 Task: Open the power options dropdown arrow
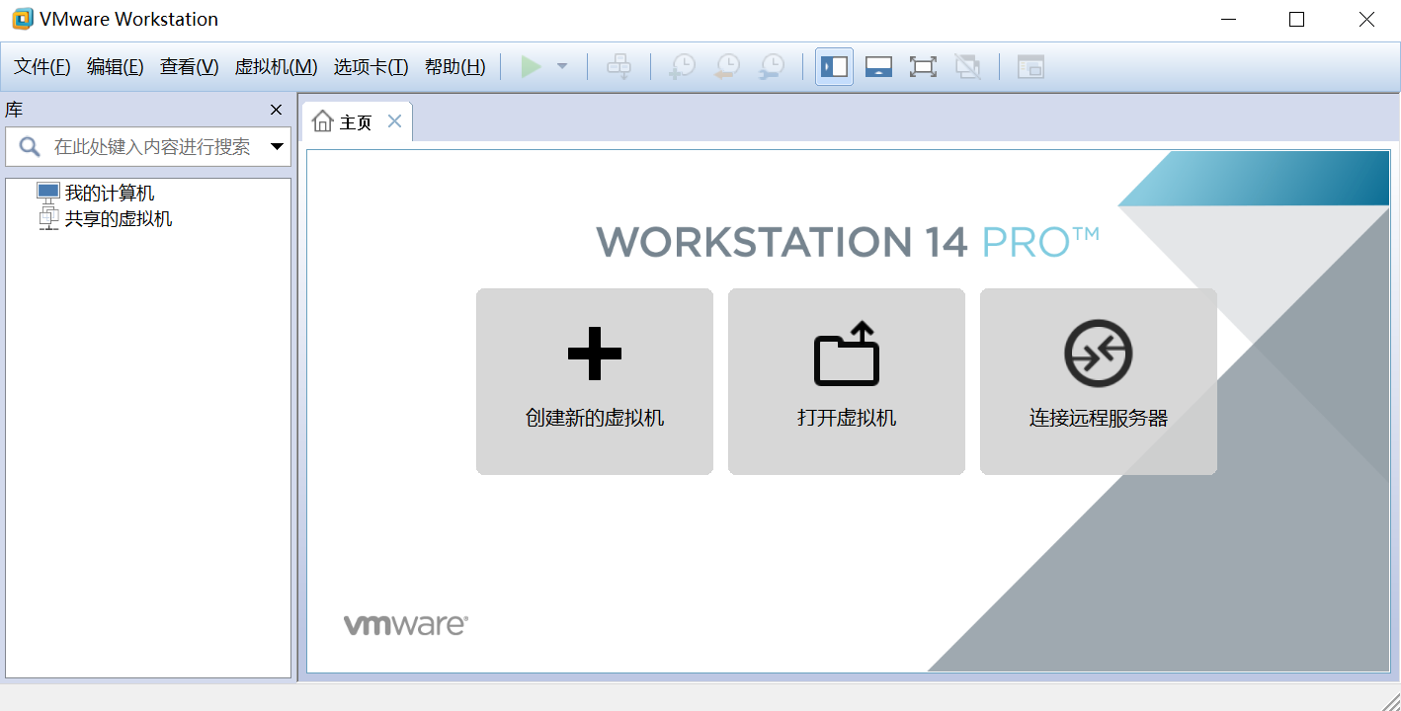(x=562, y=67)
